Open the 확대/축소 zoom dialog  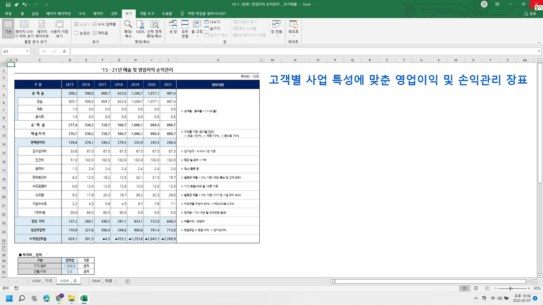pos(128,29)
